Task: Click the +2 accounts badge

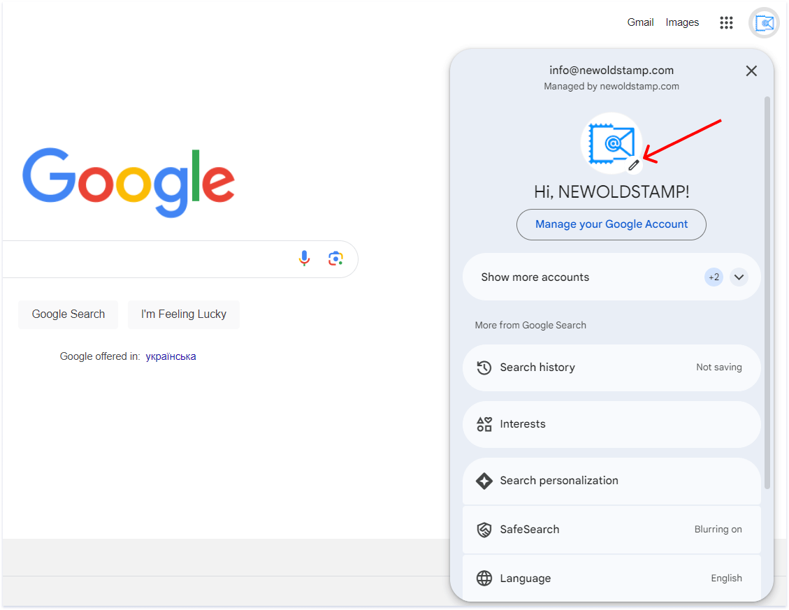Action: 714,277
